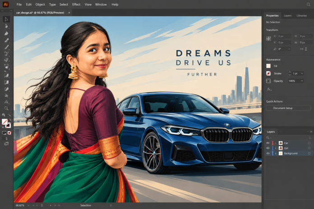The height and width of the screenshot is (209, 314).
Task: Open the View menu
Action: coord(88,5)
